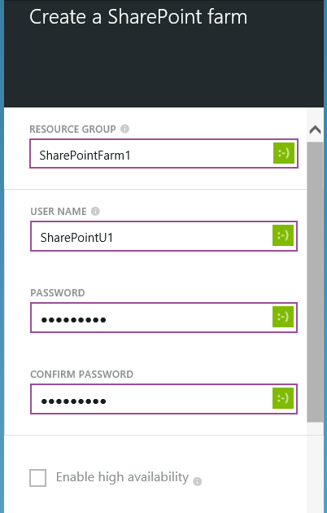Click the green smiley in Password field
The height and width of the screenshot is (513, 327).
pyautogui.click(x=283, y=317)
